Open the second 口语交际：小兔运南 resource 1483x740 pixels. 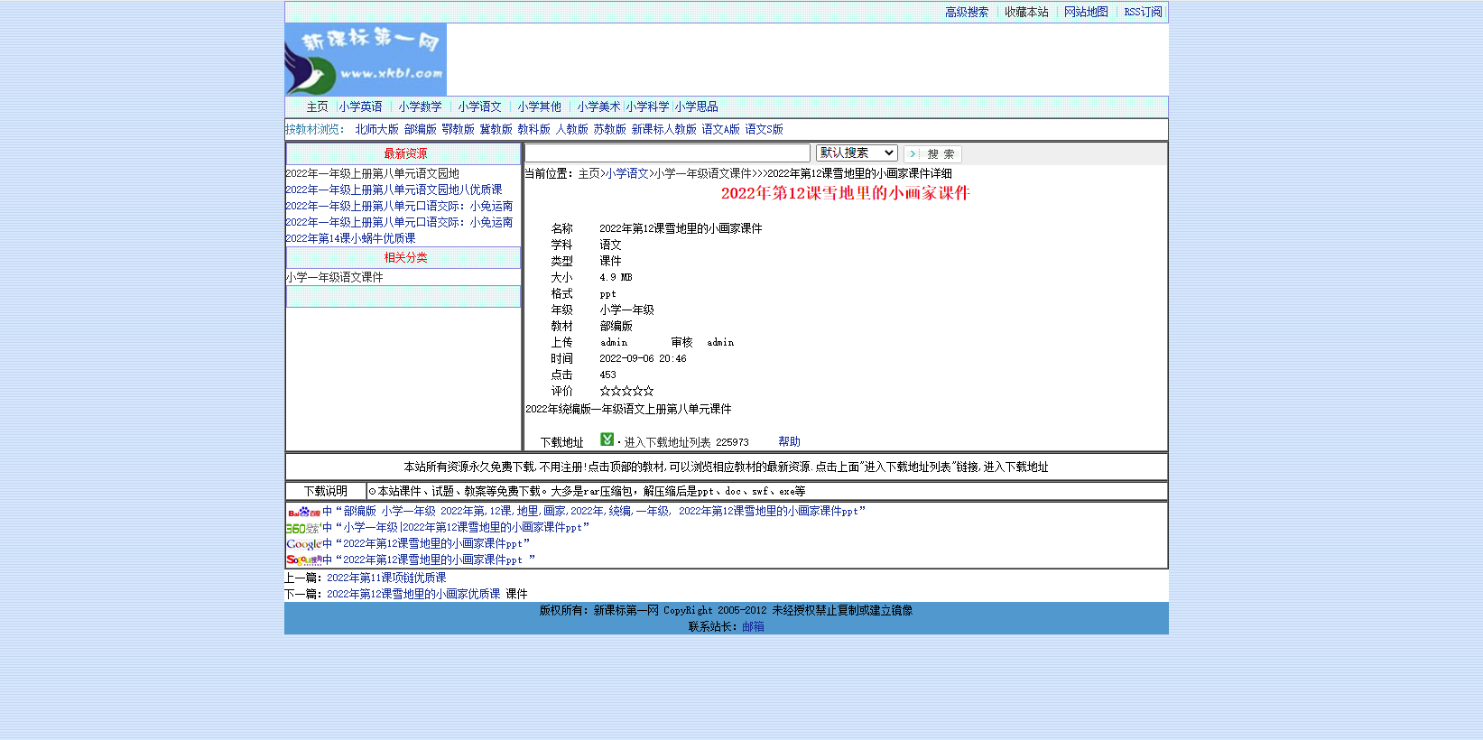(x=400, y=222)
